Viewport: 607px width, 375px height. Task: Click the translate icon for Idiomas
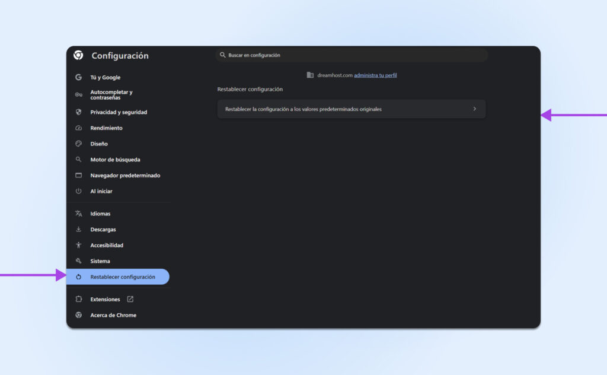click(x=78, y=214)
